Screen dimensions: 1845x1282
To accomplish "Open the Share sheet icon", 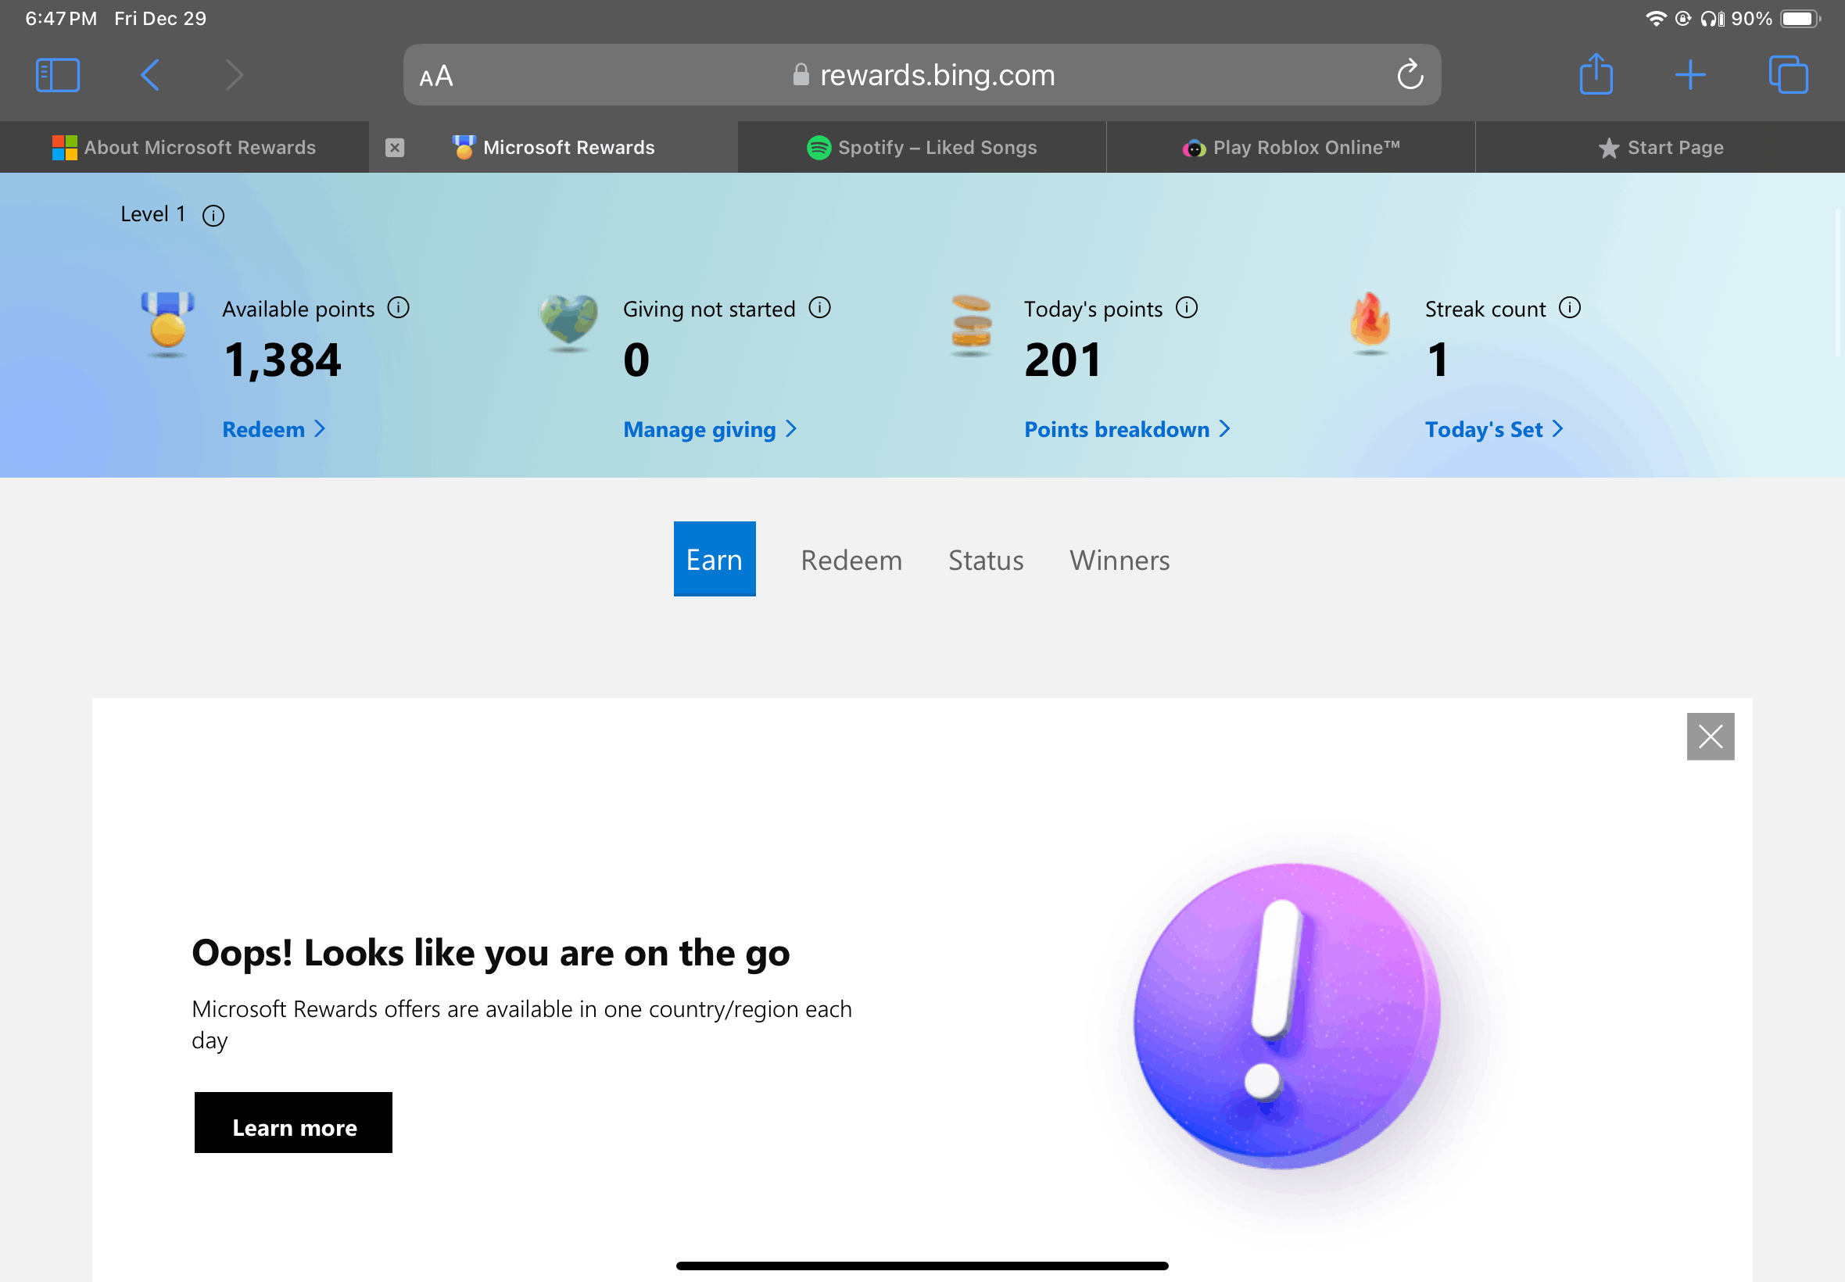I will tap(1595, 76).
